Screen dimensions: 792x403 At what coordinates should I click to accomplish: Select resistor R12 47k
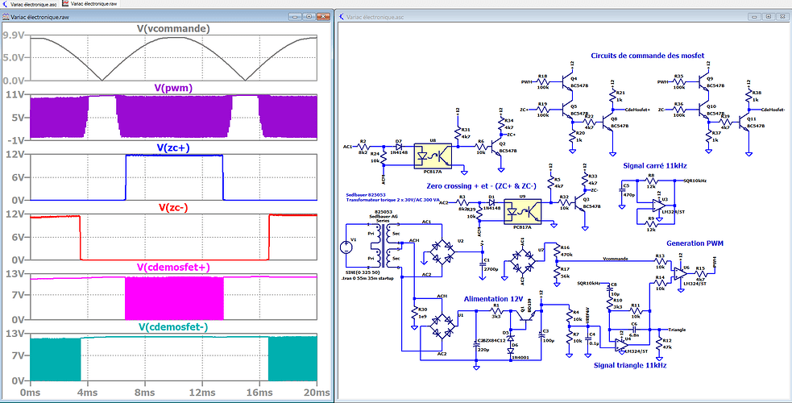659,343
